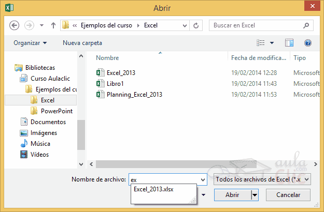Sort files by the Nombre column
This screenshot has width=324, height=212.
pos(108,58)
